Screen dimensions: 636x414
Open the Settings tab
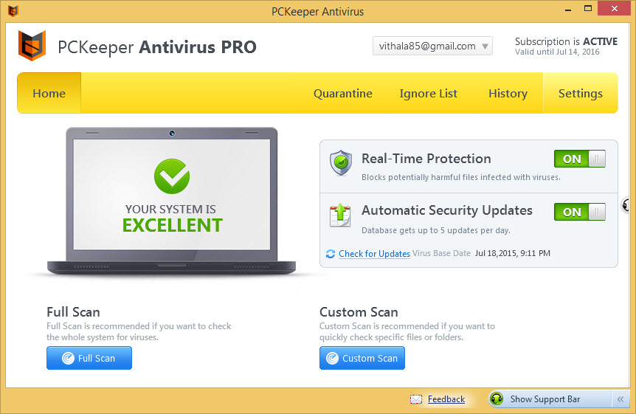(x=581, y=93)
